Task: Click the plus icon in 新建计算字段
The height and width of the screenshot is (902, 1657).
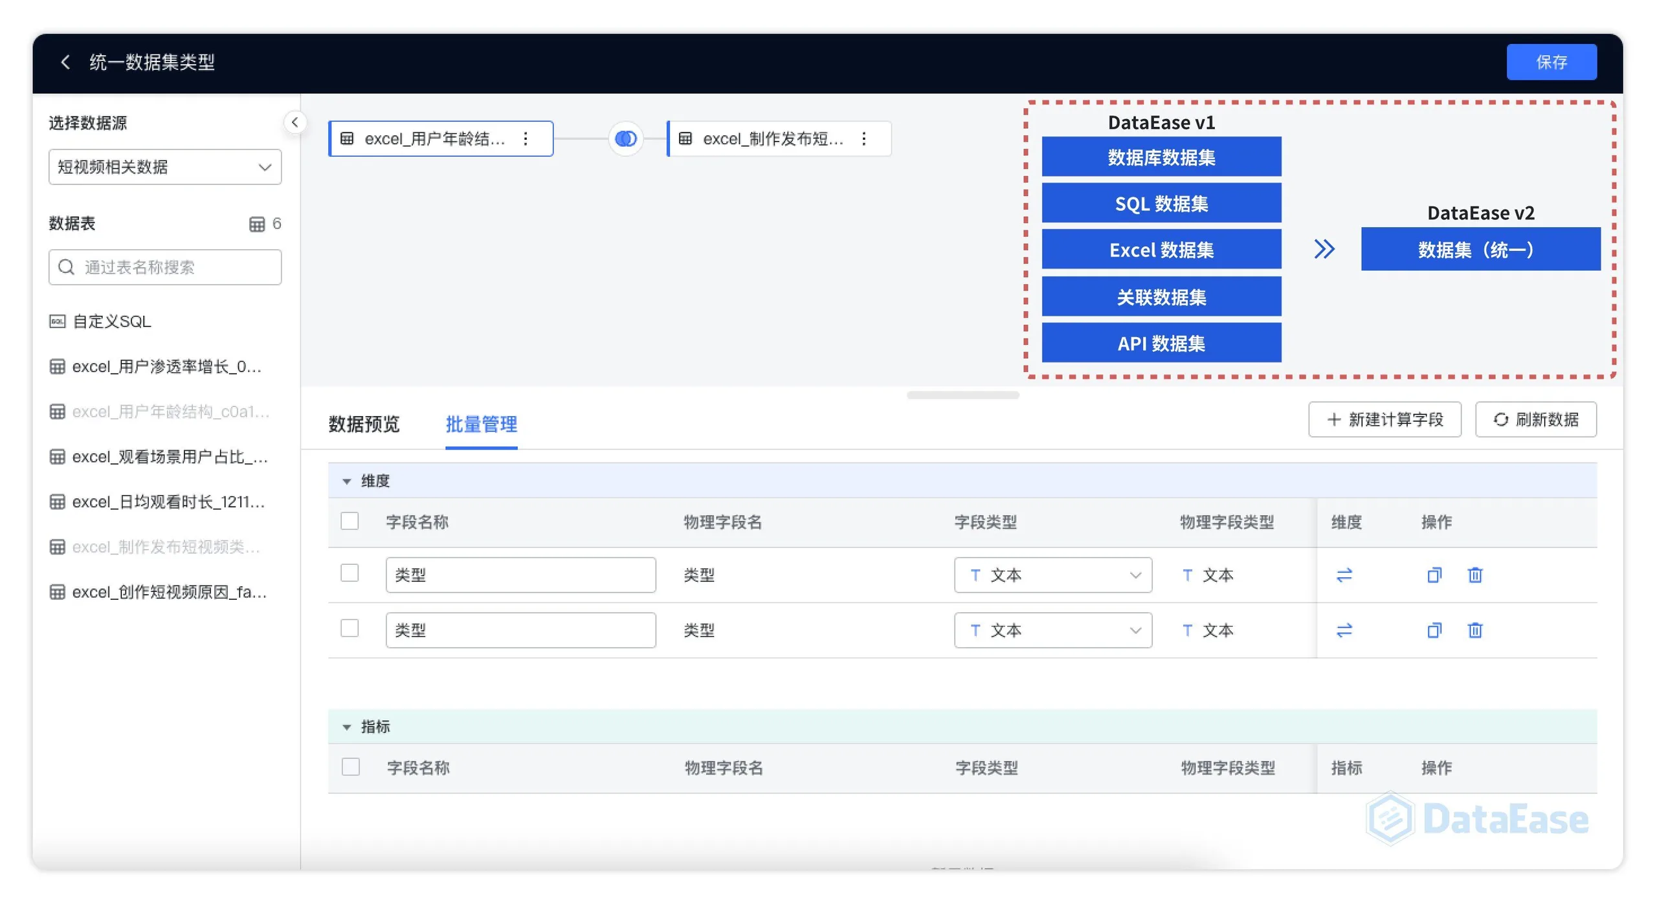Action: tap(1334, 419)
